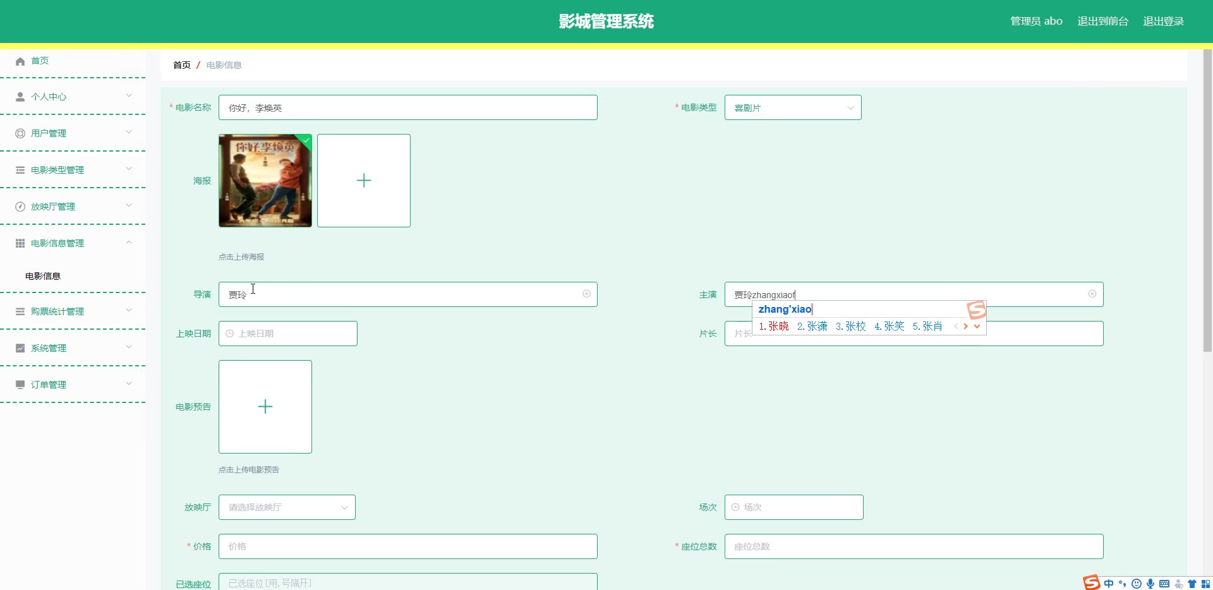
Task: Click the clock icon in 场次 field
Action: pyautogui.click(x=735, y=507)
